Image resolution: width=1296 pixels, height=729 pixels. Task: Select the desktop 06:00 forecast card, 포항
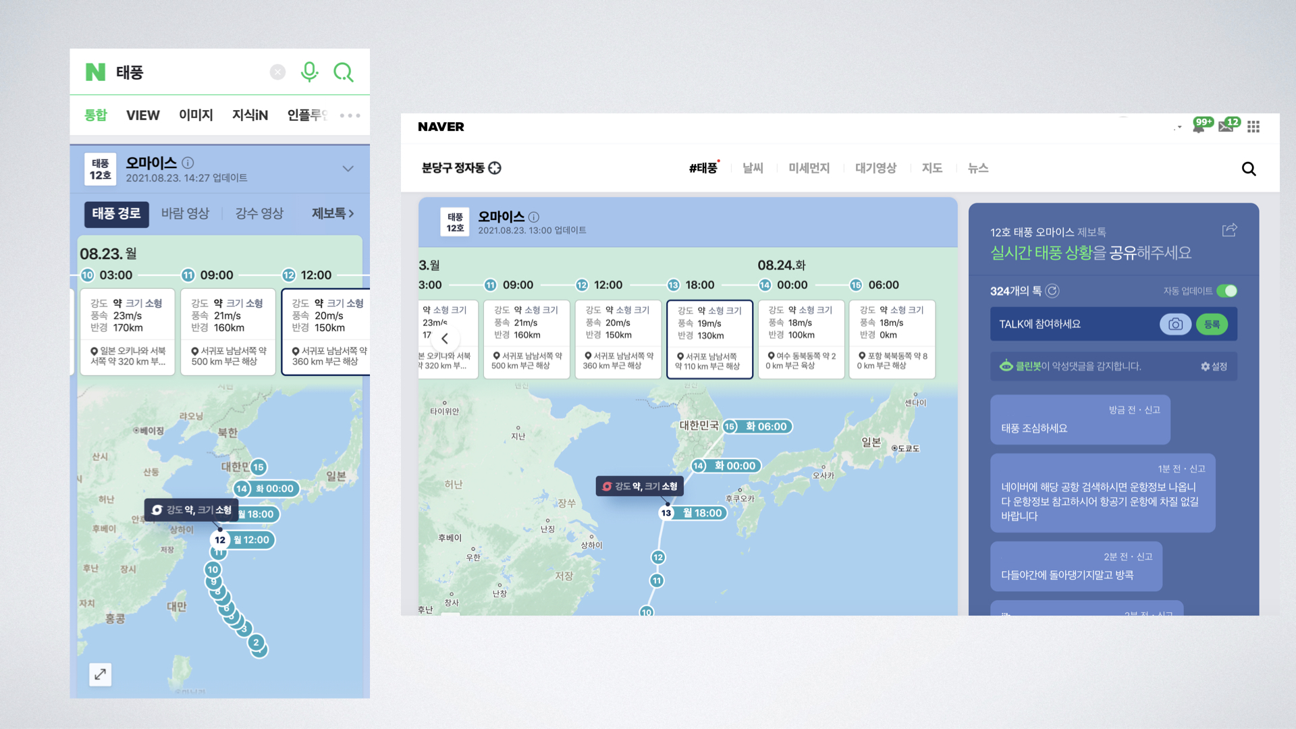[x=892, y=339]
